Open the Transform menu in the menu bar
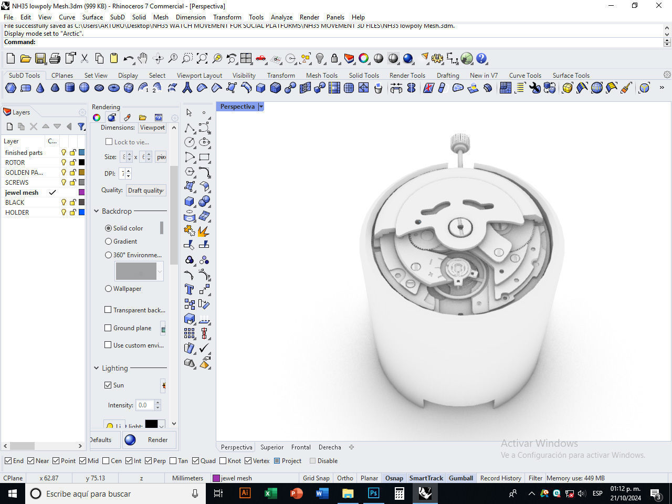 coord(227,17)
